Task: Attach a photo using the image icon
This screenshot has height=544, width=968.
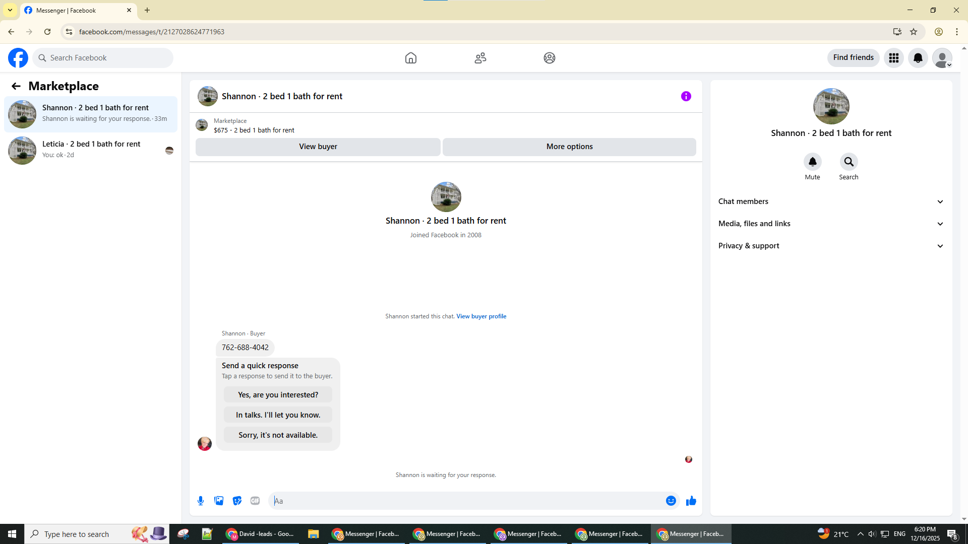Action: 219,501
